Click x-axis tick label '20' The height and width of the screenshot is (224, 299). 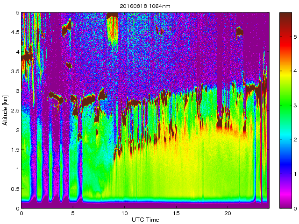coord(228,213)
